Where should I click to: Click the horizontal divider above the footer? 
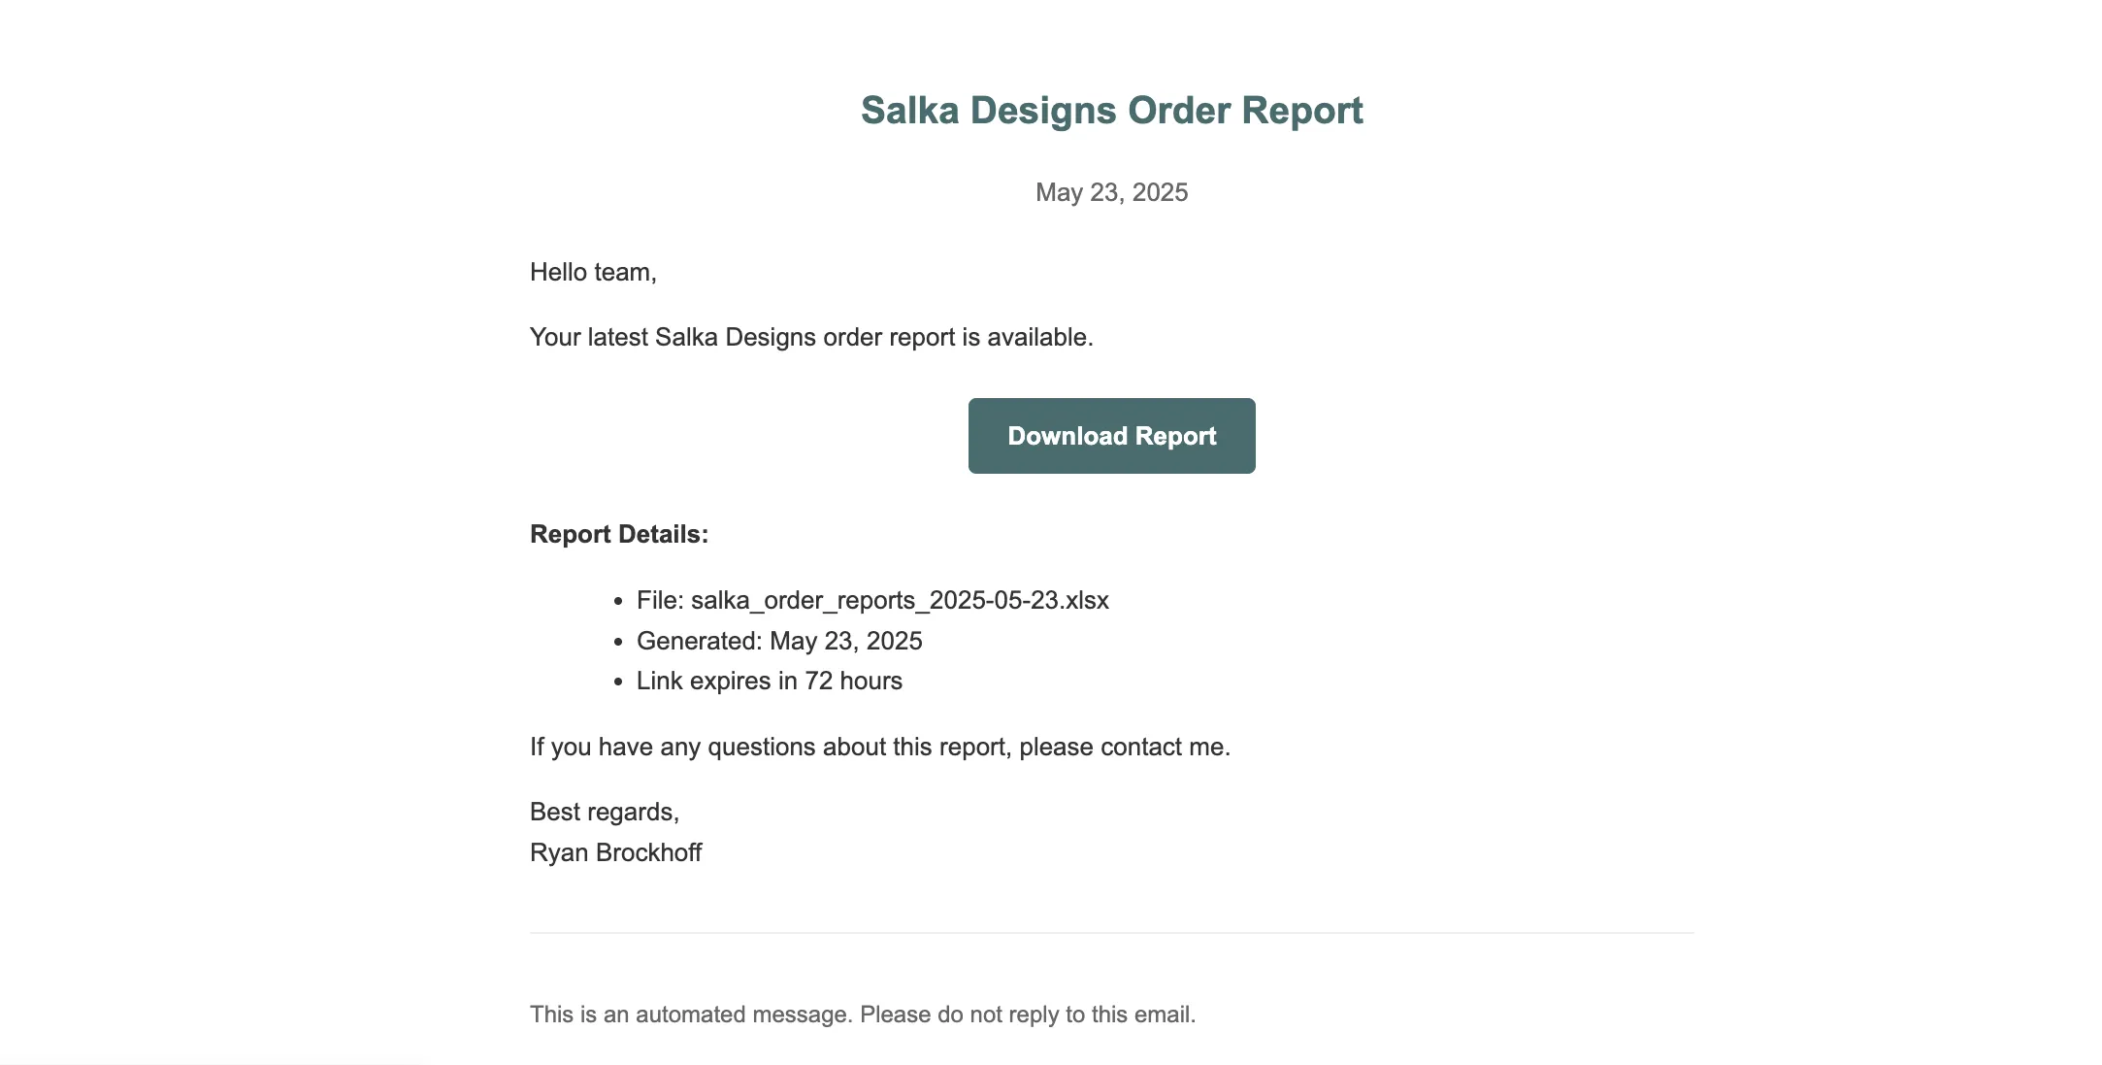[1109, 931]
